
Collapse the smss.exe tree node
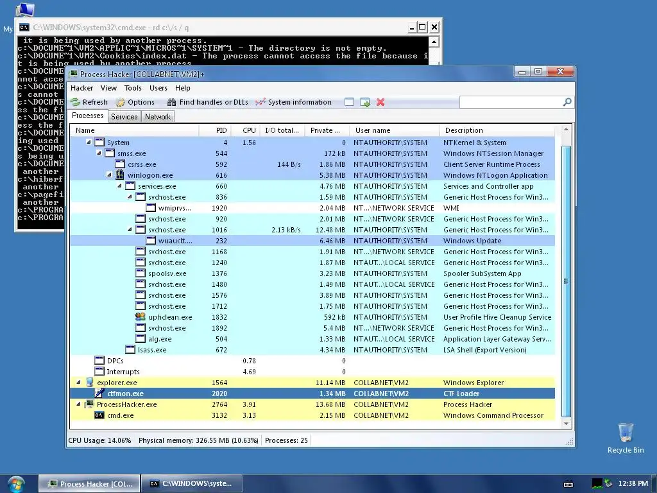click(99, 153)
